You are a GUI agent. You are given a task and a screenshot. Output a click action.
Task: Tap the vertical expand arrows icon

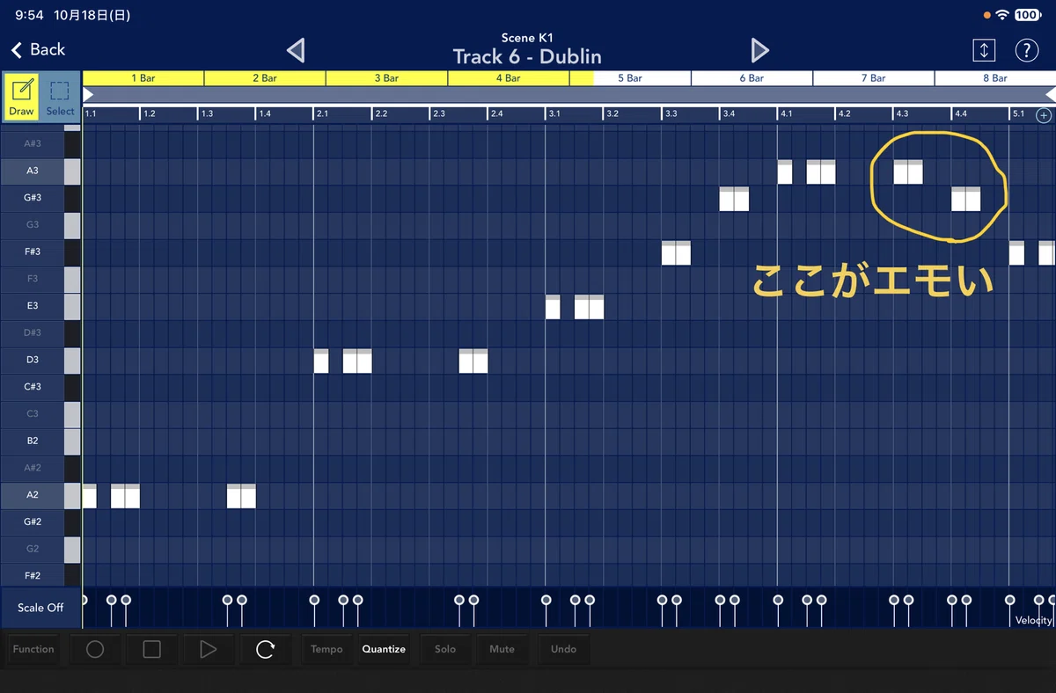pos(984,50)
